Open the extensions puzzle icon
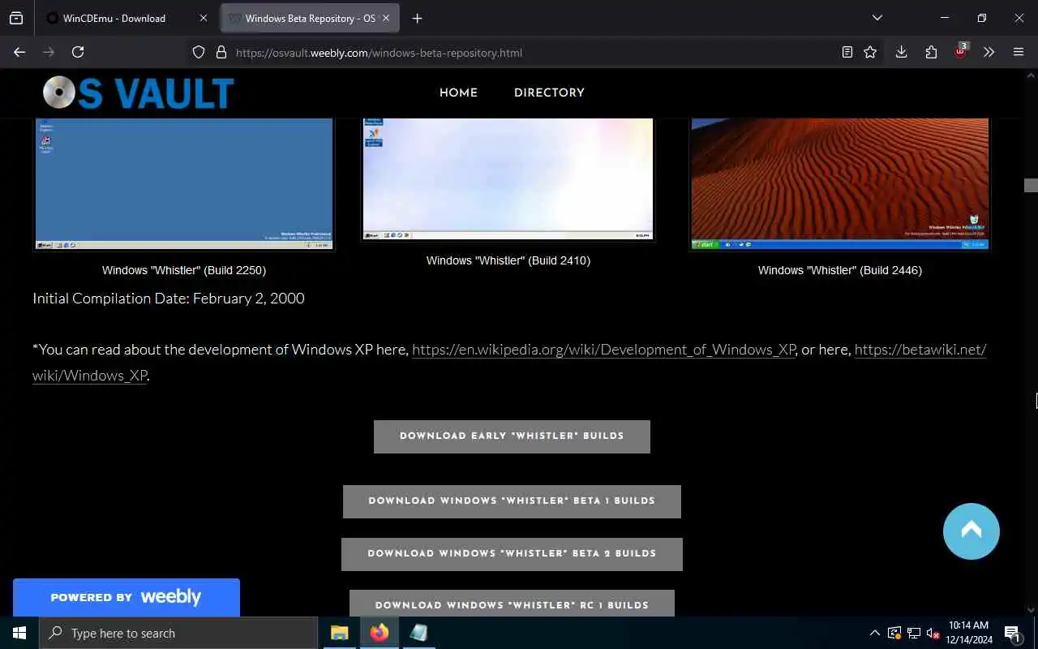 click(931, 52)
